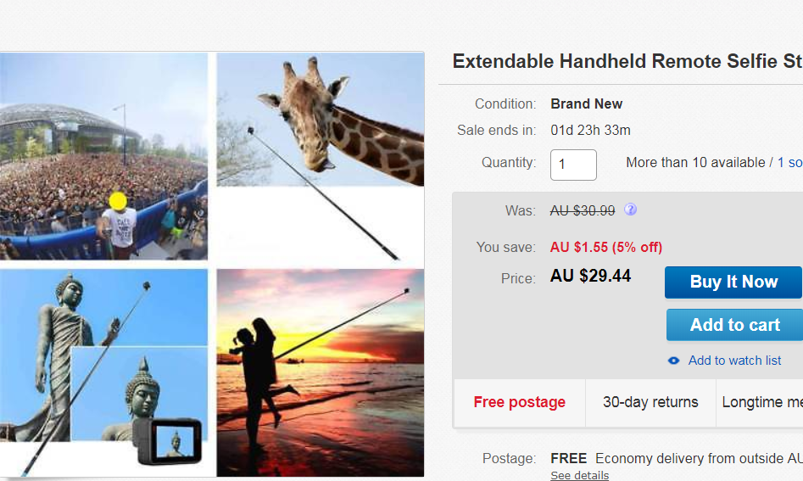Click the AU $1.55 (5% off) savings text

click(x=606, y=248)
